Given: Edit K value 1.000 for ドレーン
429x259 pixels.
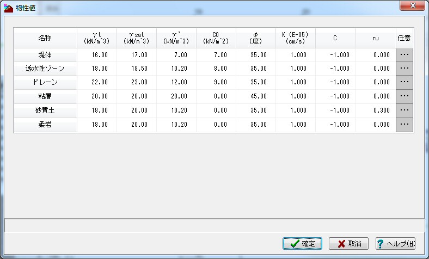Looking at the screenshot, I should (296, 82).
